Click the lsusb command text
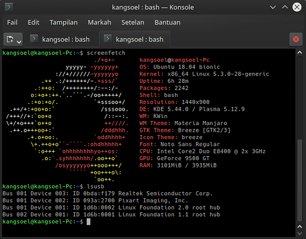306x239 pixels. [96, 186]
